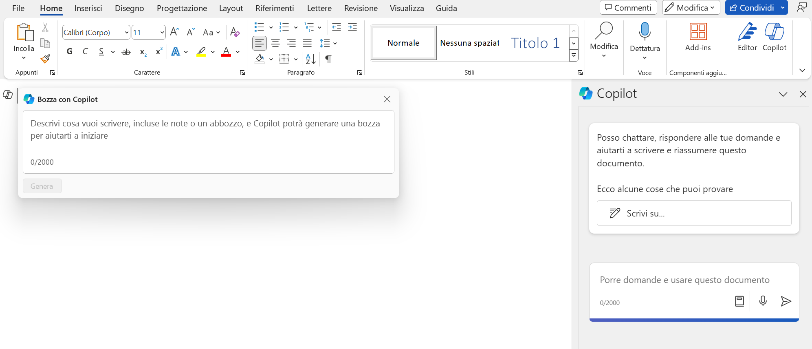Screen dimensions: 812x349
Task: Click the numbered list icon
Action: 284,27
